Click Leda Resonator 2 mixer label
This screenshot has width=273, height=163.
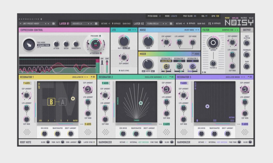pyautogui.click(x=179, y=61)
